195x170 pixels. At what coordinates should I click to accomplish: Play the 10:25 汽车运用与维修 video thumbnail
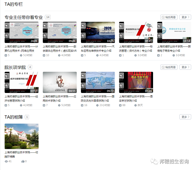tap(98, 33)
